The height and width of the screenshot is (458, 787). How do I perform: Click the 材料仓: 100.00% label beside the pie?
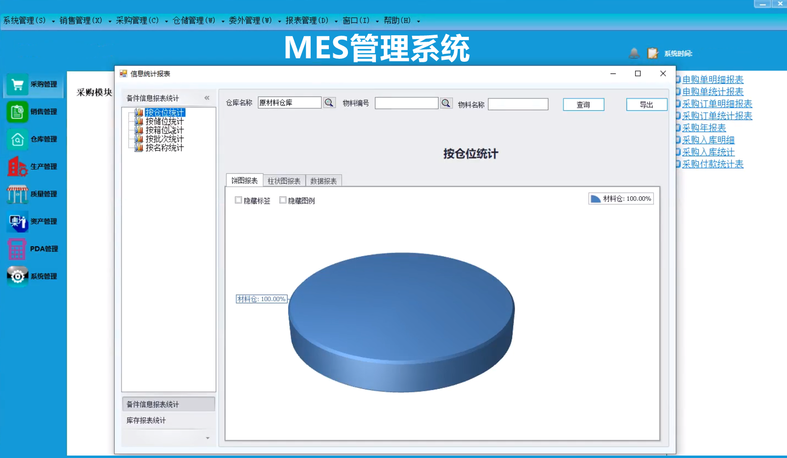tap(261, 299)
